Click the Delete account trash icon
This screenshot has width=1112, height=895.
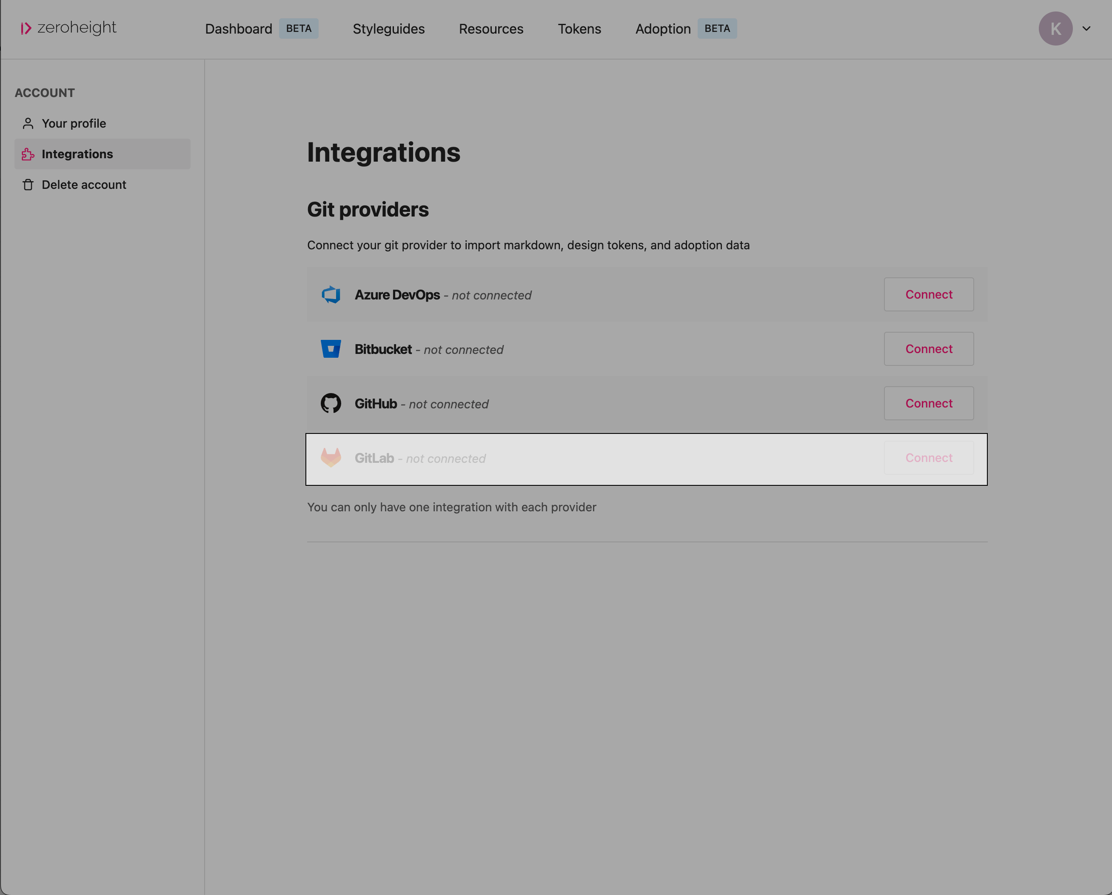pyautogui.click(x=28, y=185)
